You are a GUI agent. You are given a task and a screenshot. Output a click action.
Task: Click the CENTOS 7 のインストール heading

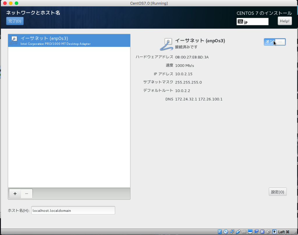coord(264,13)
